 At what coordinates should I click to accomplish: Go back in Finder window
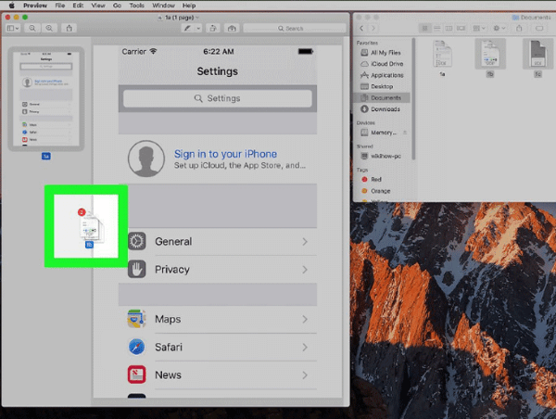point(360,29)
